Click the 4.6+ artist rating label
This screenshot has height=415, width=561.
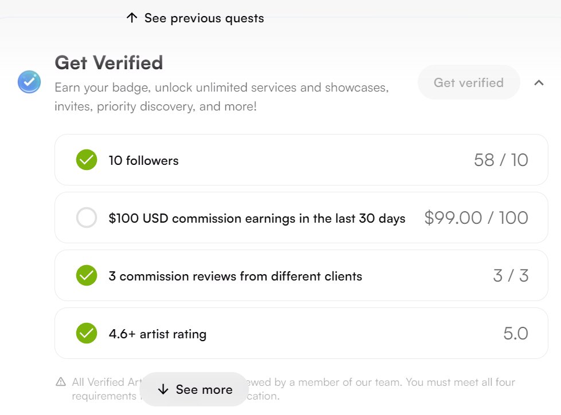click(x=157, y=334)
